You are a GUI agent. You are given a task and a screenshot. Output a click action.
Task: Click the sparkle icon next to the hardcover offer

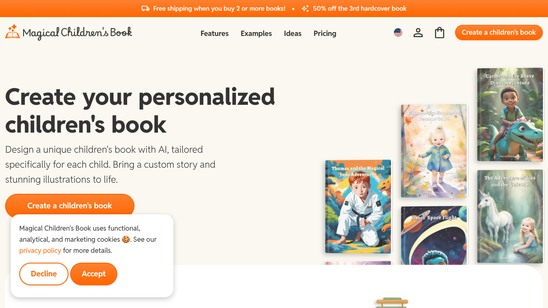[x=306, y=8]
